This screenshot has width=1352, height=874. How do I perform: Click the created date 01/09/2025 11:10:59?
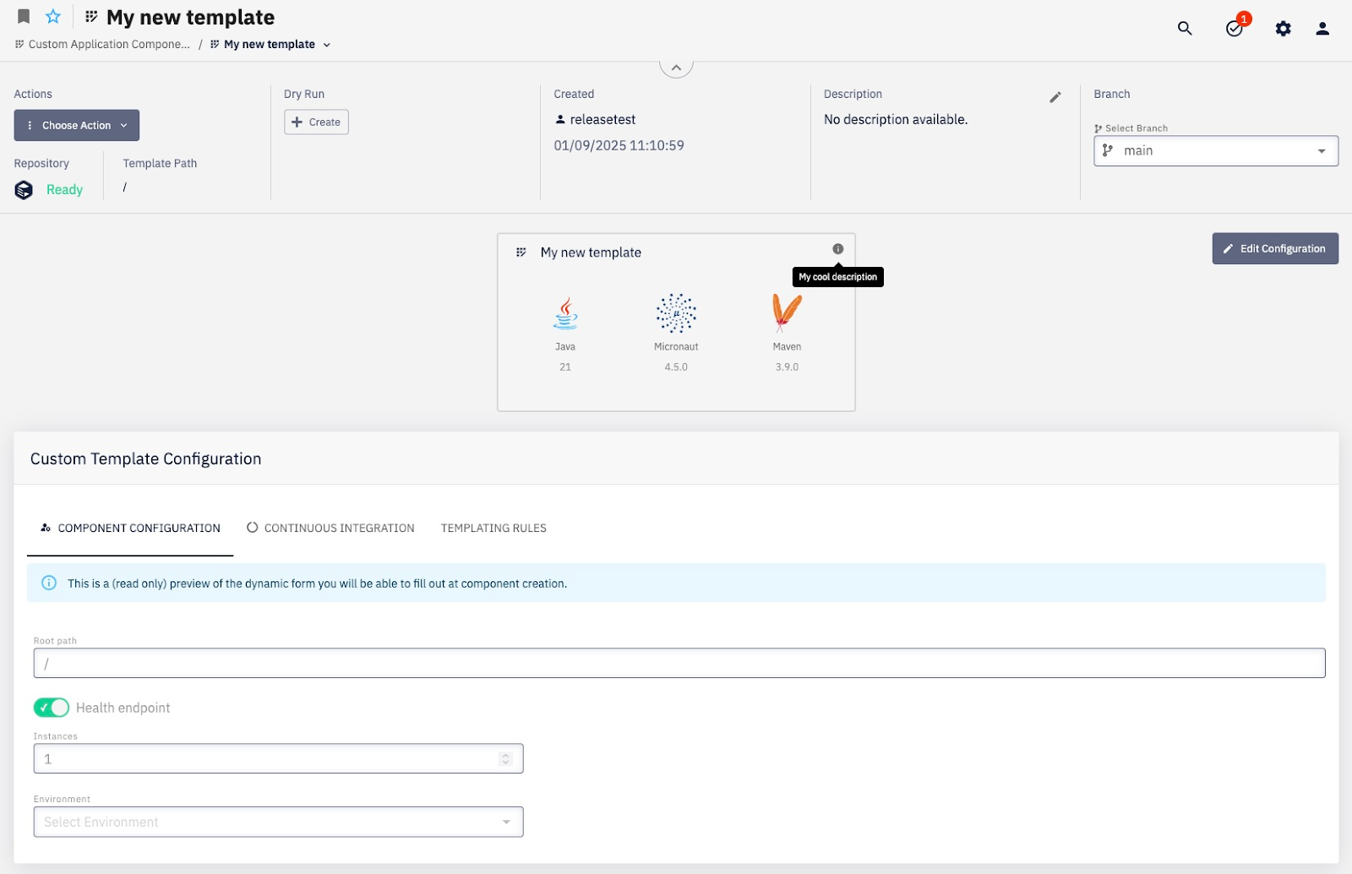[x=619, y=145]
